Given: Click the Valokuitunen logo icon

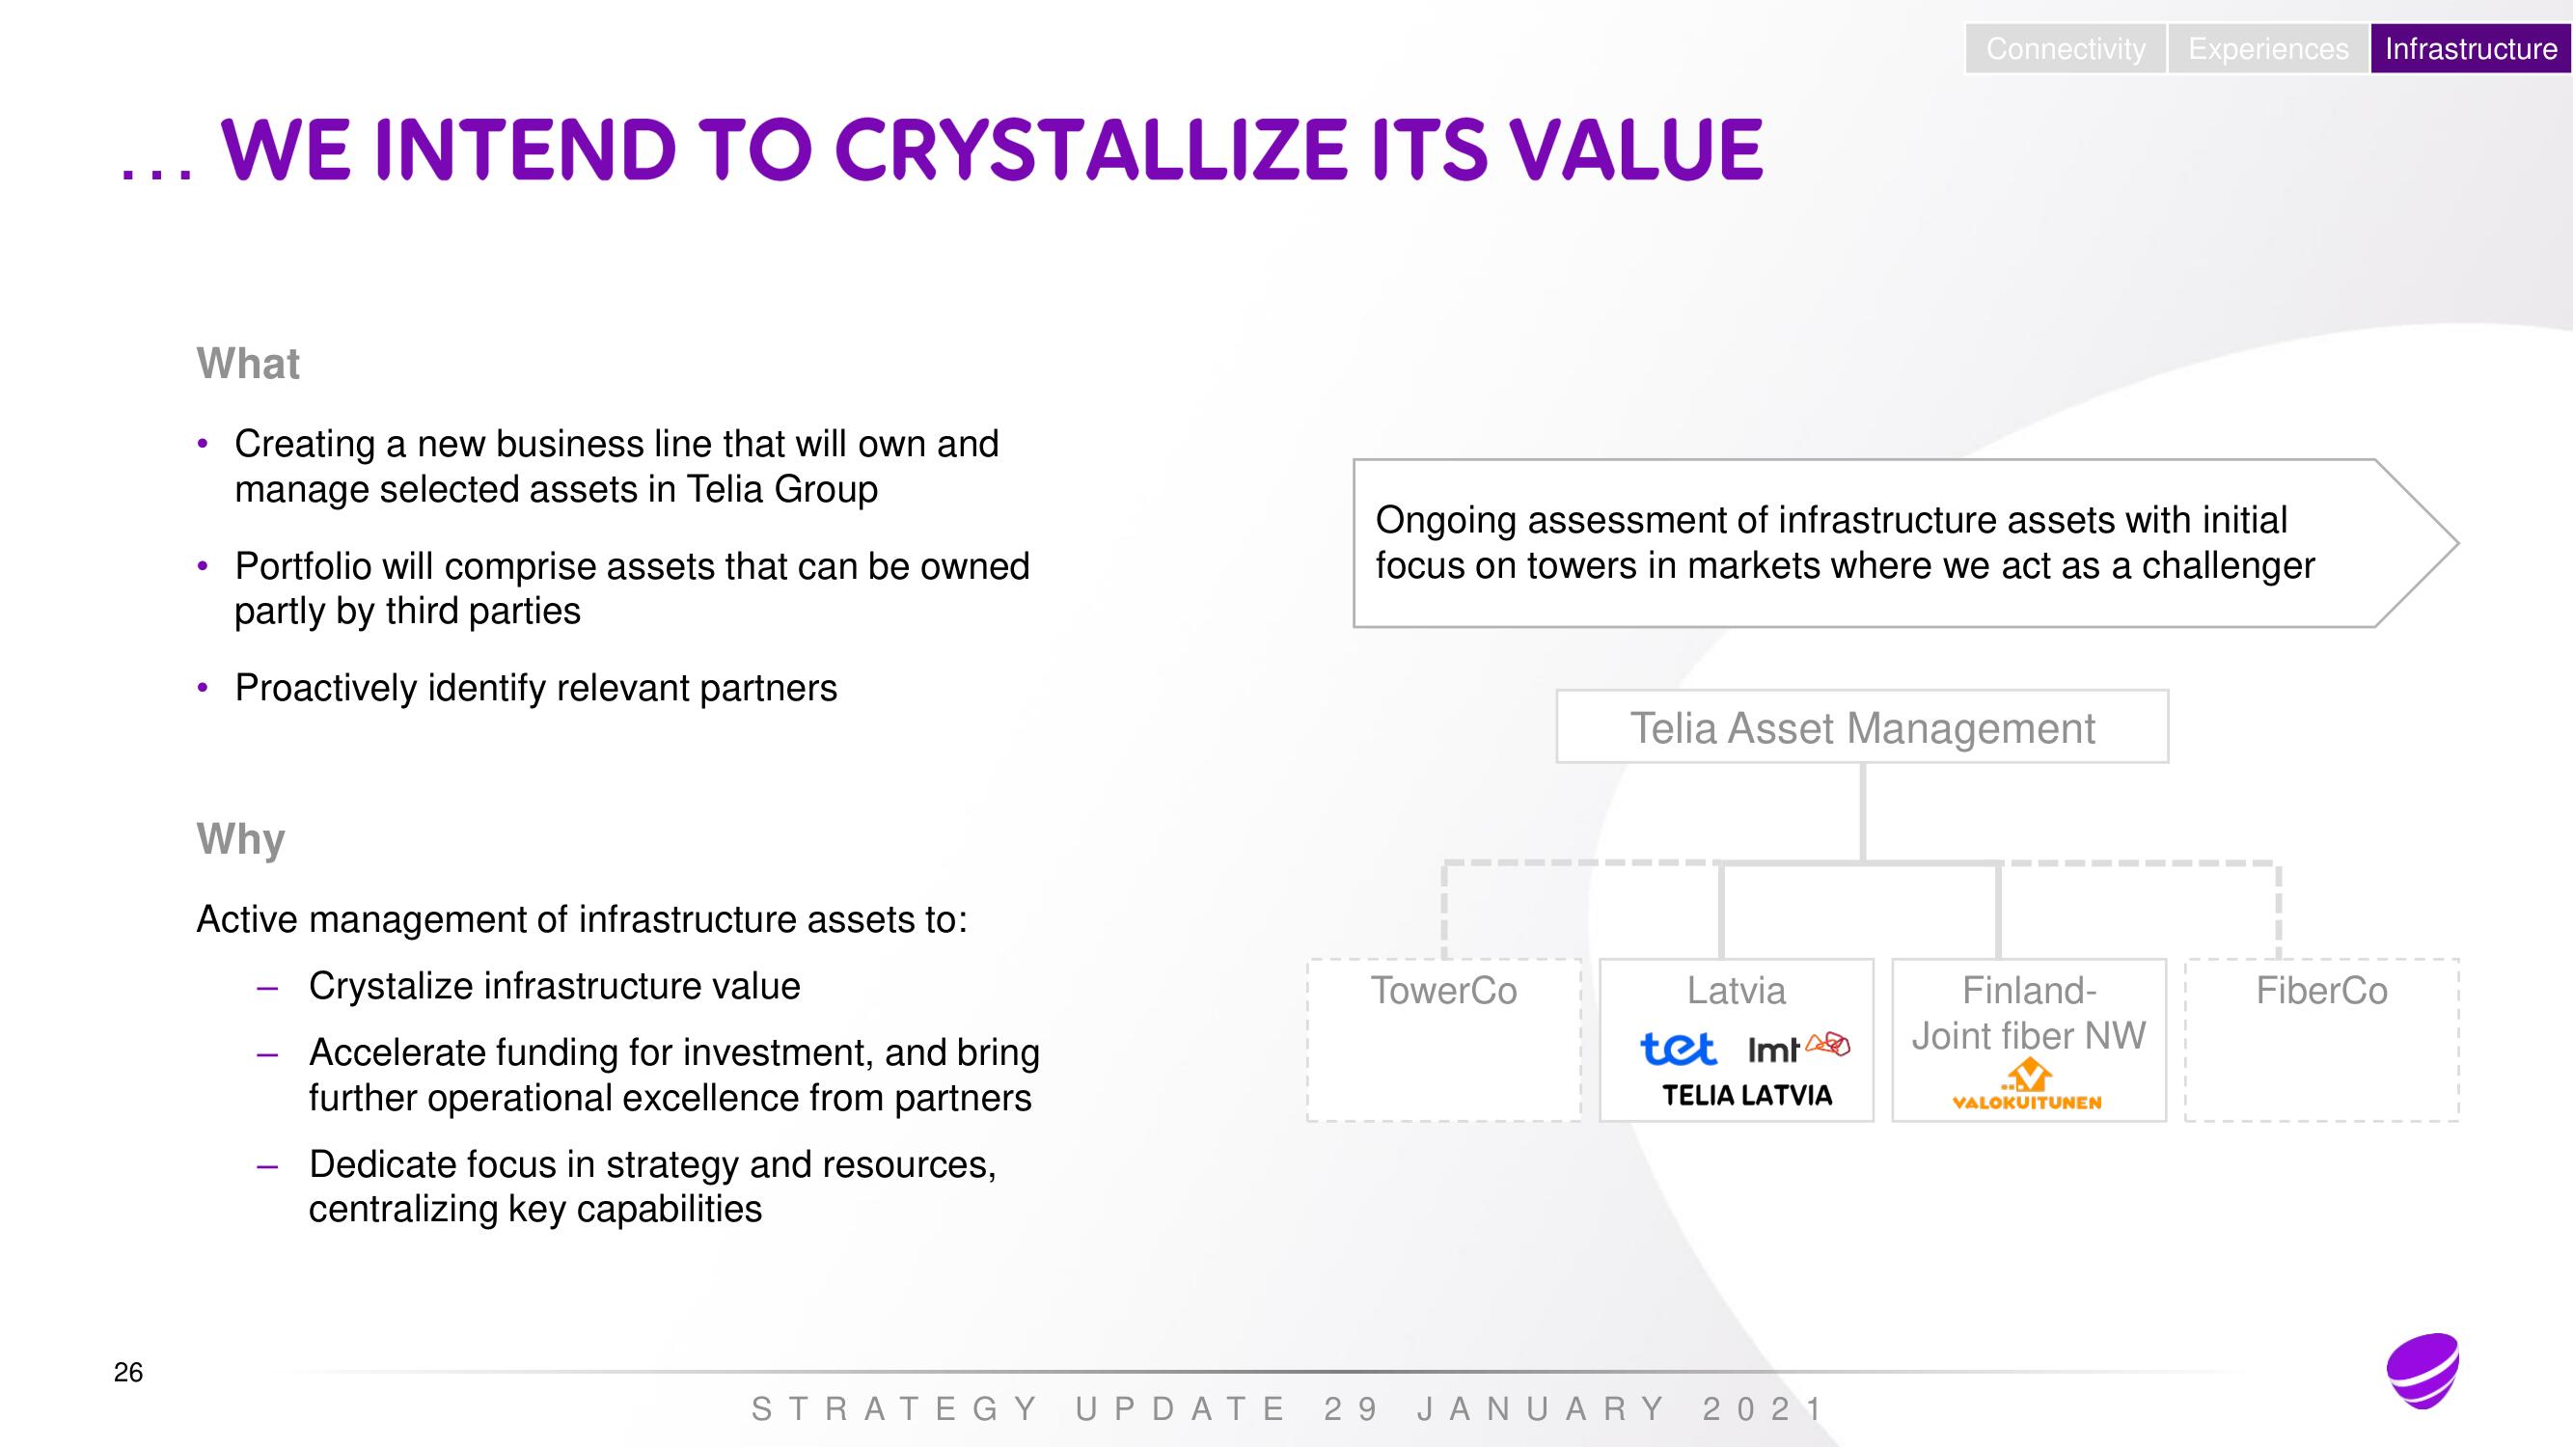Looking at the screenshot, I should (x=2029, y=1075).
